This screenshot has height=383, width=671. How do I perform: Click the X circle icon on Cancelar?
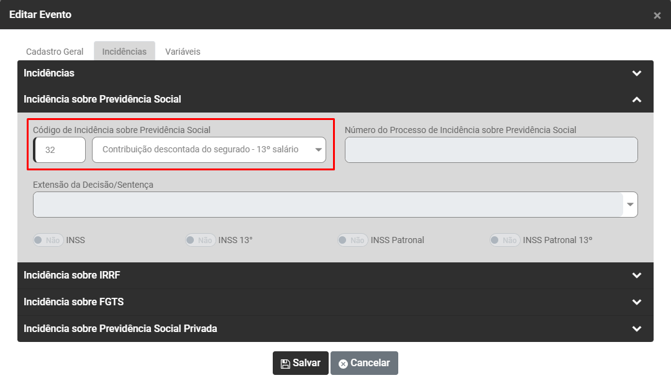(x=343, y=364)
